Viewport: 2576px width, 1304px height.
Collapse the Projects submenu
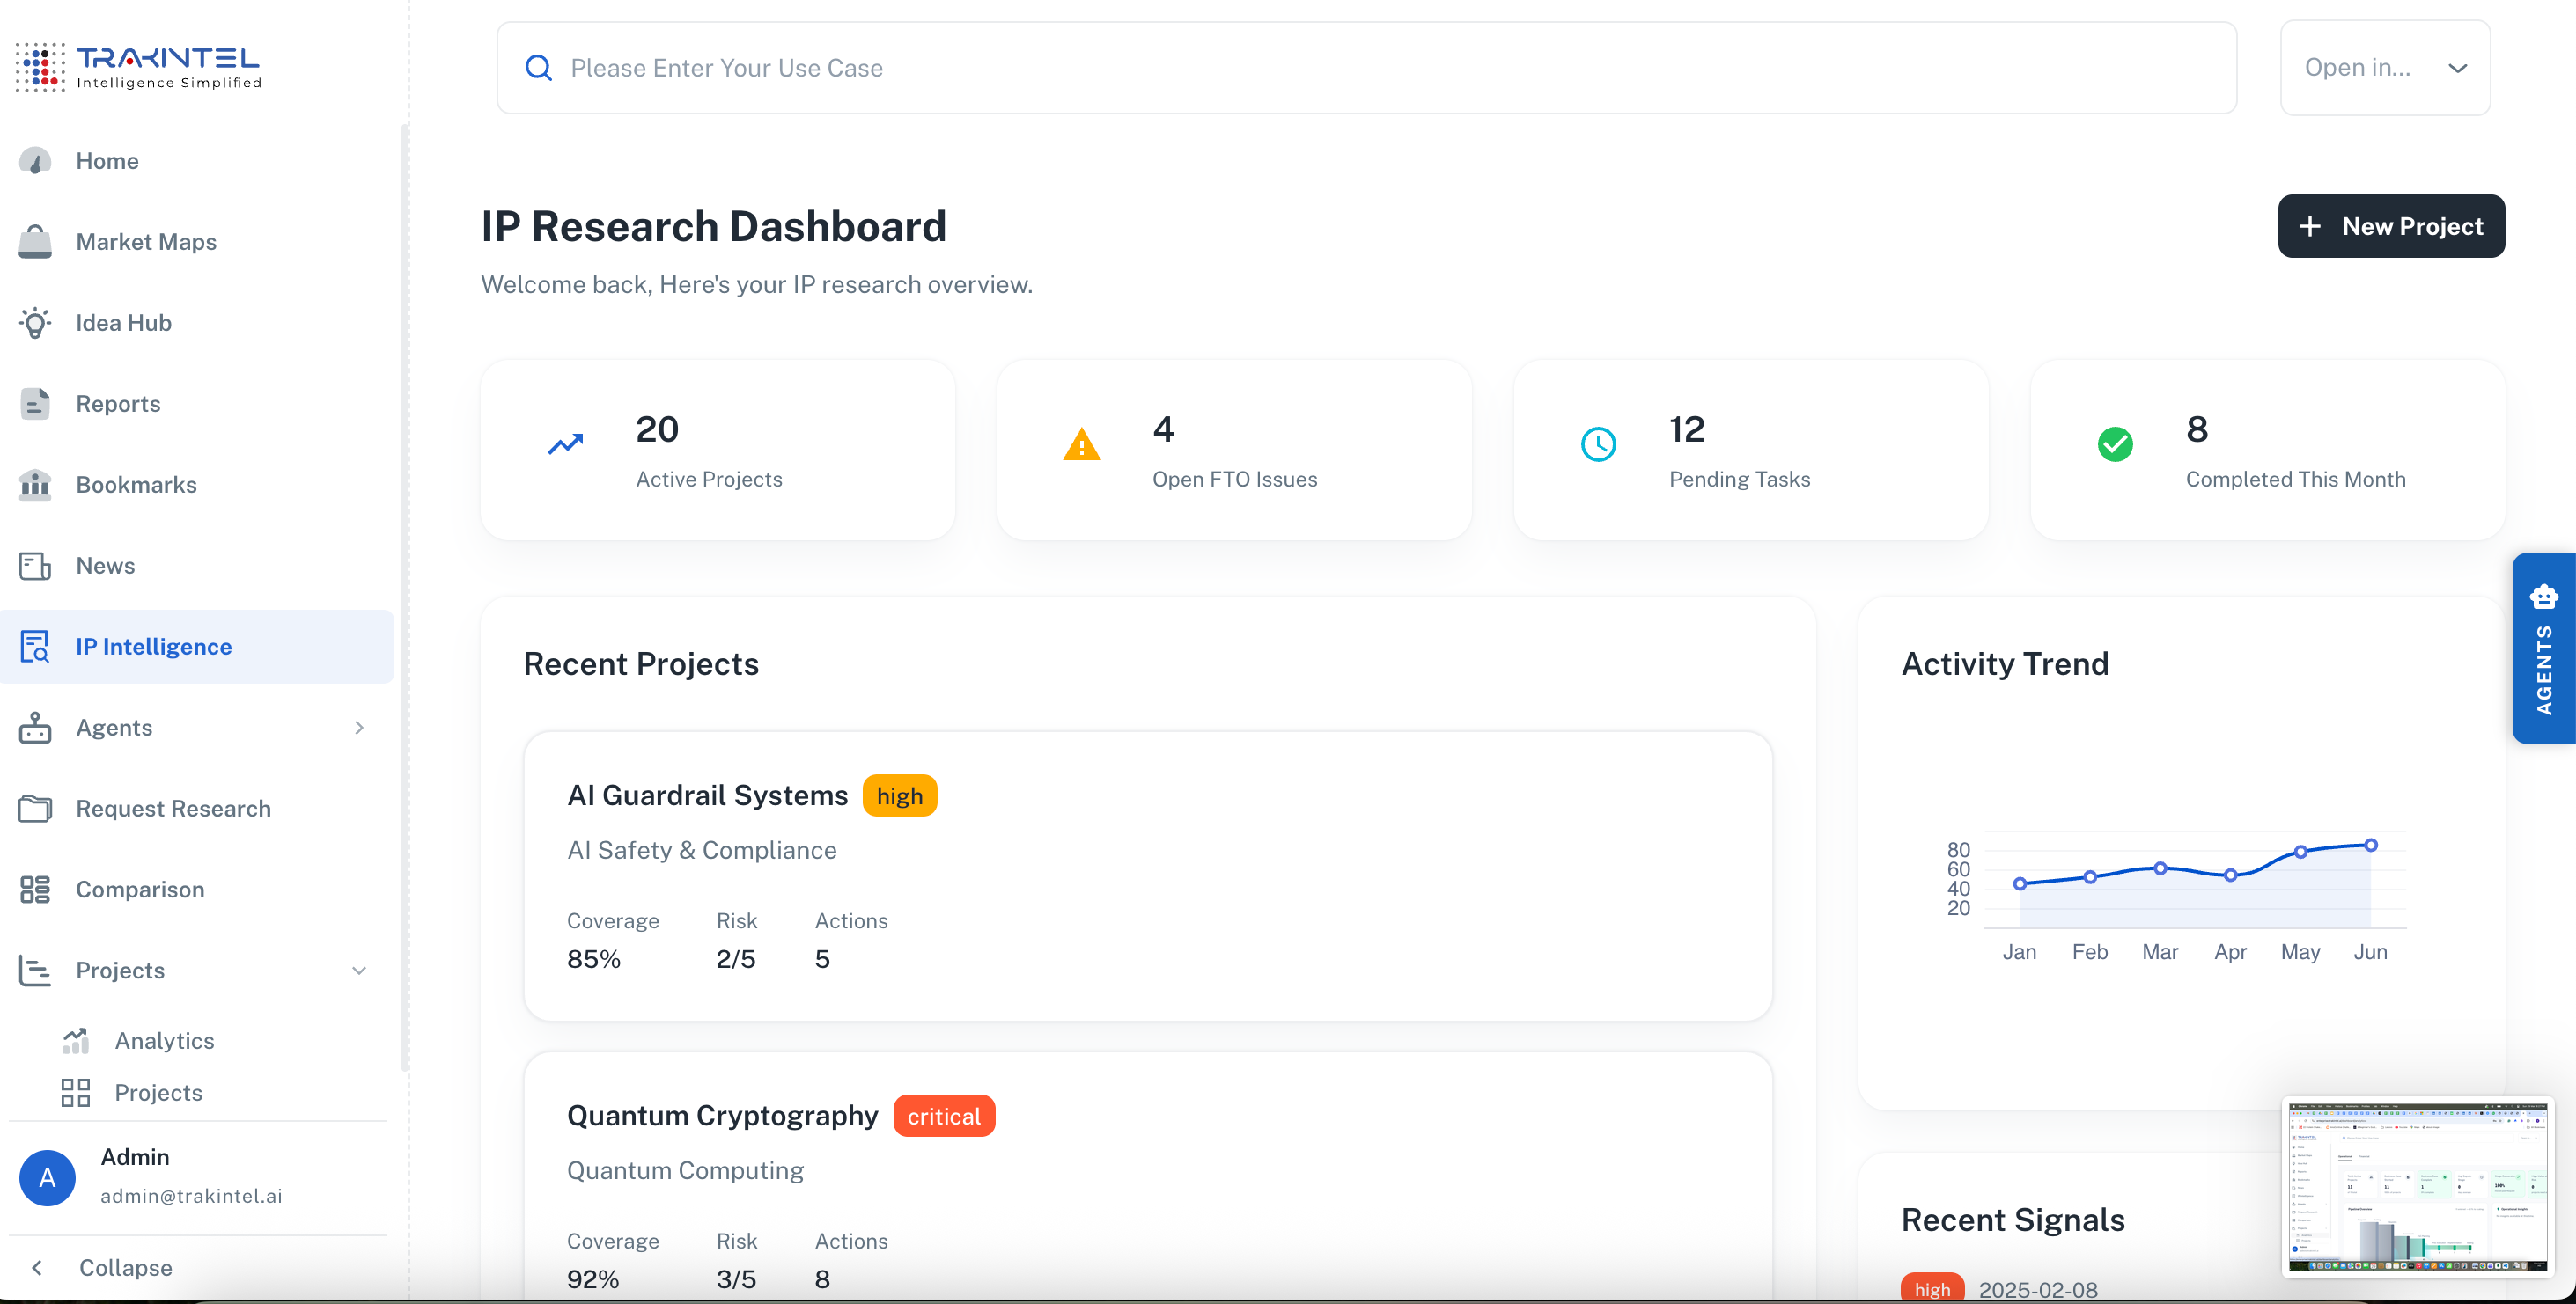click(x=359, y=971)
